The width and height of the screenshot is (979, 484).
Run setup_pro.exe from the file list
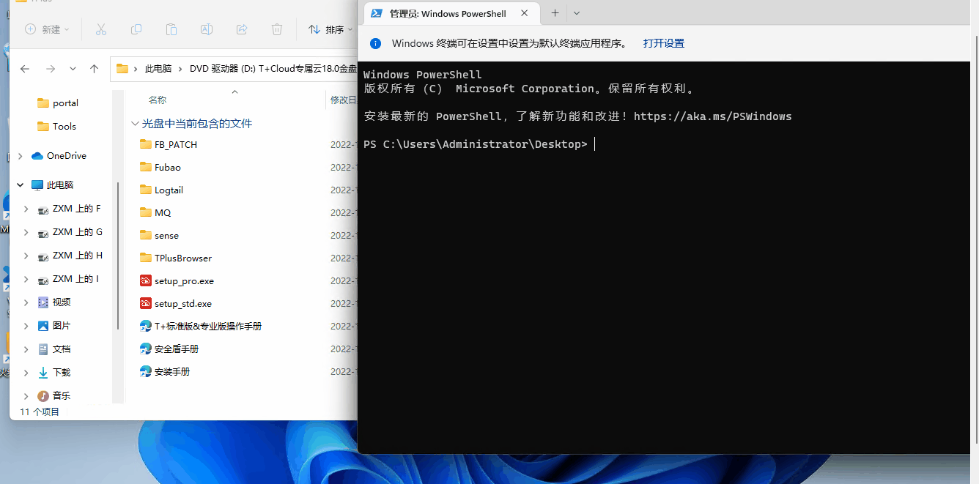[x=184, y=280]
